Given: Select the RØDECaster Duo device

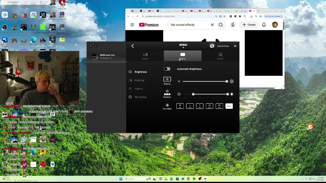Looking at the screenshot, I should pos(106,56).
